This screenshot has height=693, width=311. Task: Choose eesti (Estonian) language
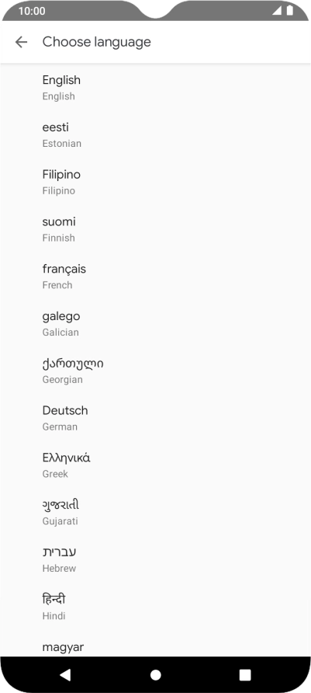[x=155, y=135]
